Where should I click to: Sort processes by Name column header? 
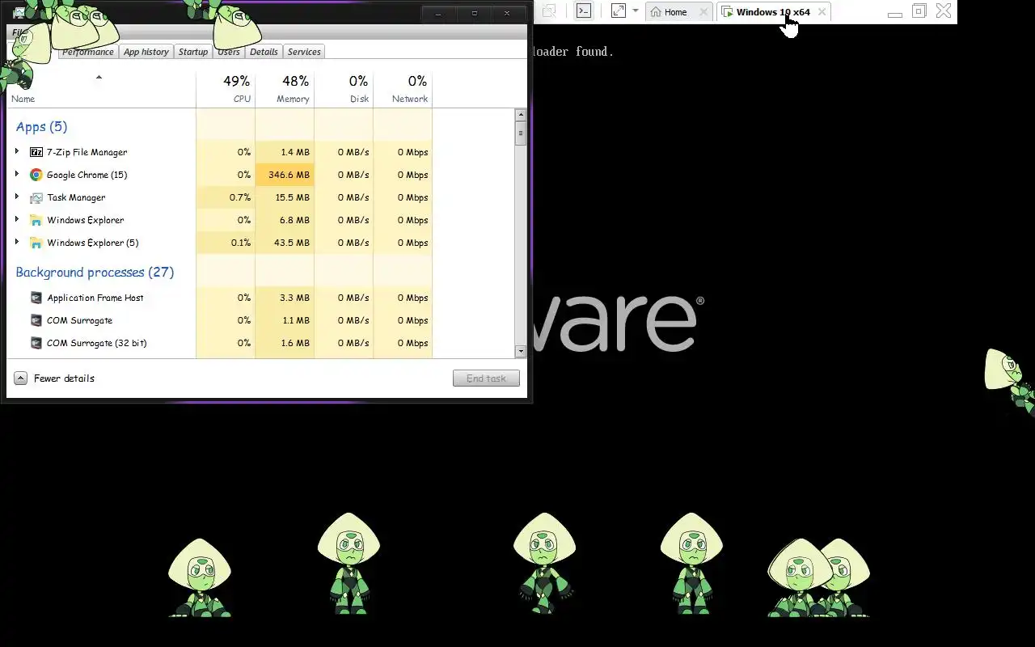[x=101, y=89]
